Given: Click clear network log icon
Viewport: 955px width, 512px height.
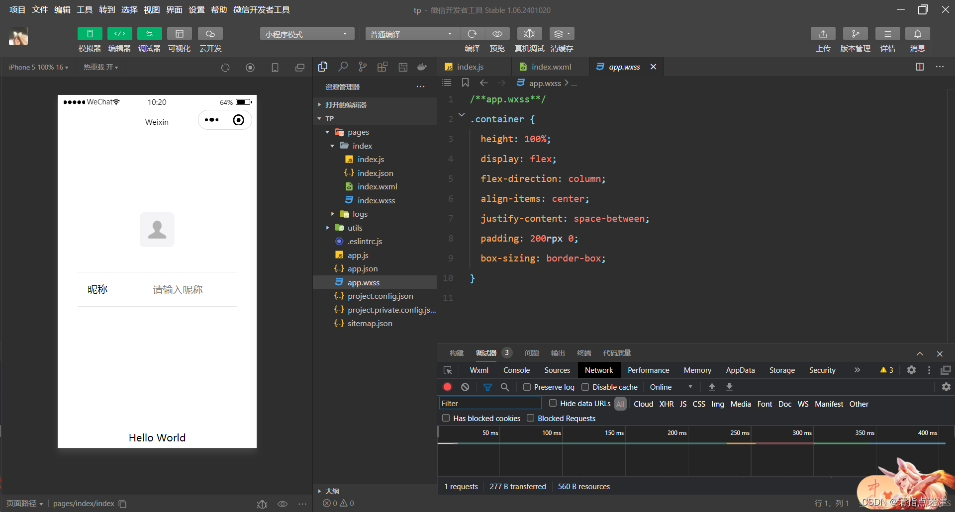Looking at the screenshot, I should click(x=465, y=387).
